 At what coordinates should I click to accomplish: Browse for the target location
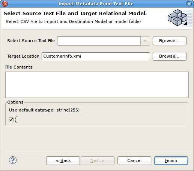(170, 56)
